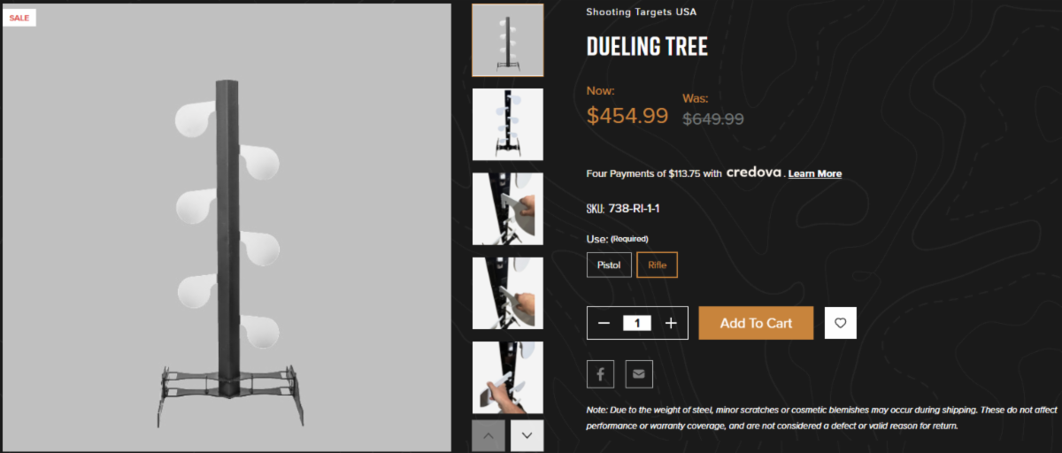The image size is (1062, 453).
Task: Share the product on Facebook
Action: click(600, 373)
